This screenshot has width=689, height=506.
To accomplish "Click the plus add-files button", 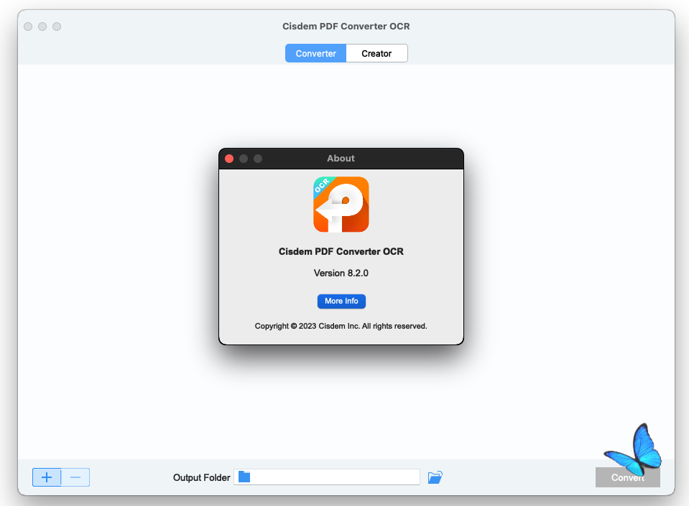I will 47,477.
